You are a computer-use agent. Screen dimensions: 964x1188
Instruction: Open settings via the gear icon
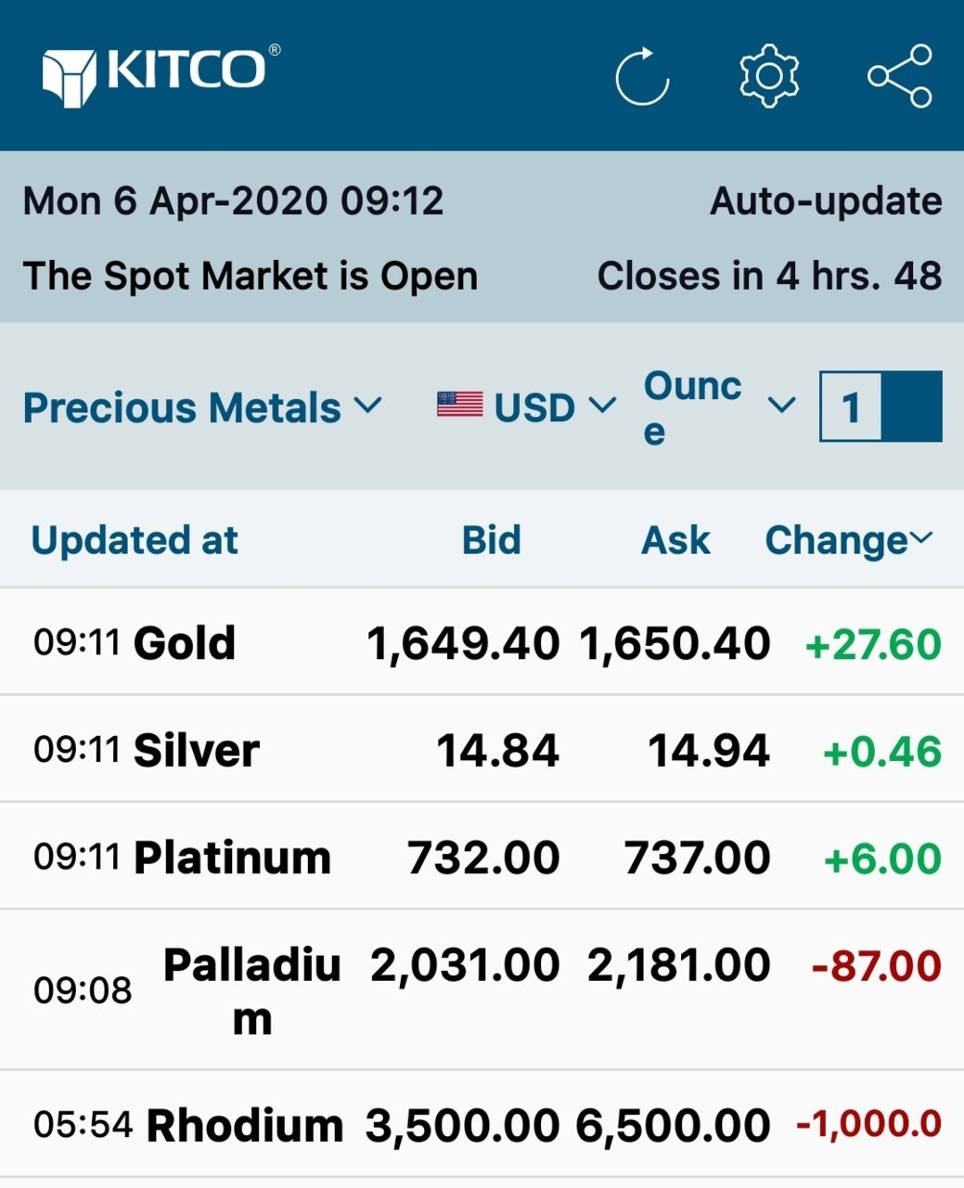[769, 75]
